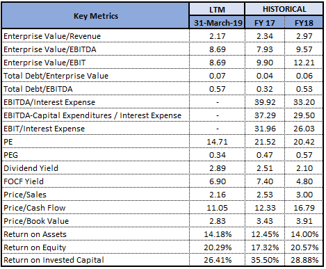Select the HISTORICAL header cell
Image resolution: width=326 pixels, height=269 pixels.
click(284, 9)
